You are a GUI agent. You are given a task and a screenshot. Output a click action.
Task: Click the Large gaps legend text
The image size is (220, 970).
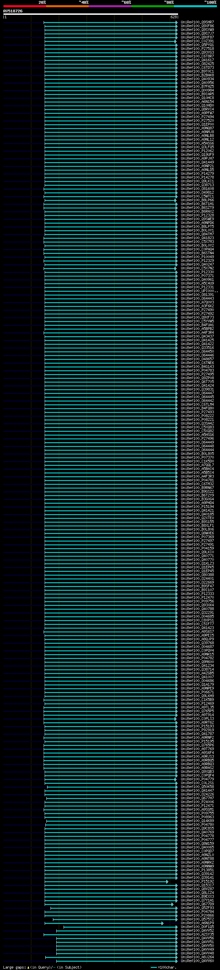pos(42,967)
